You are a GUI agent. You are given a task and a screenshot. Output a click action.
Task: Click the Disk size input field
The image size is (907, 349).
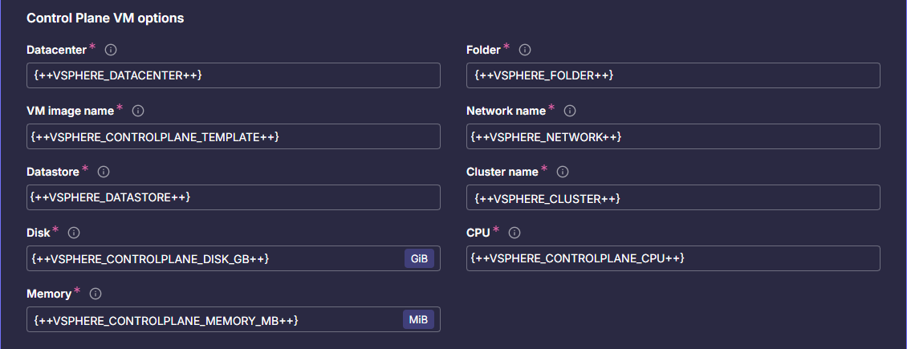click(213, 258)
